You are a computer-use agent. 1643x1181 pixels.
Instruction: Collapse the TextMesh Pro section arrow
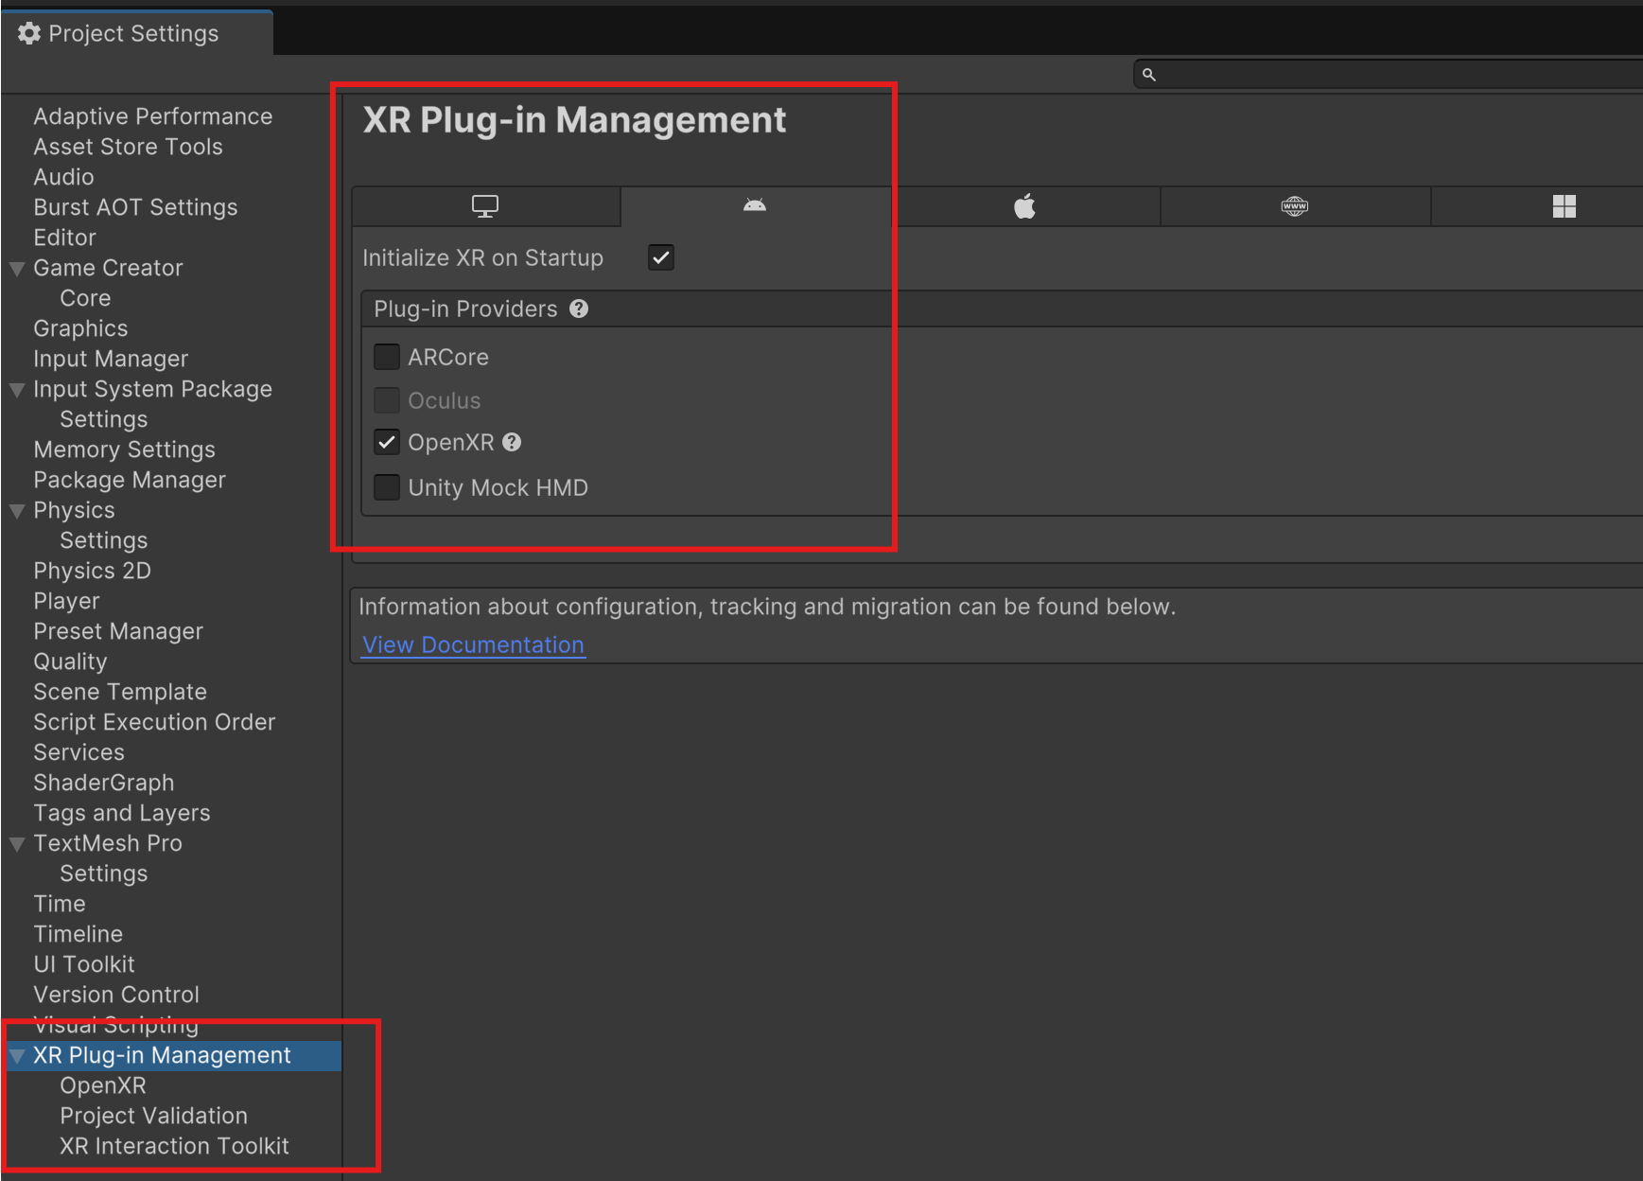(x=17, y=844)
